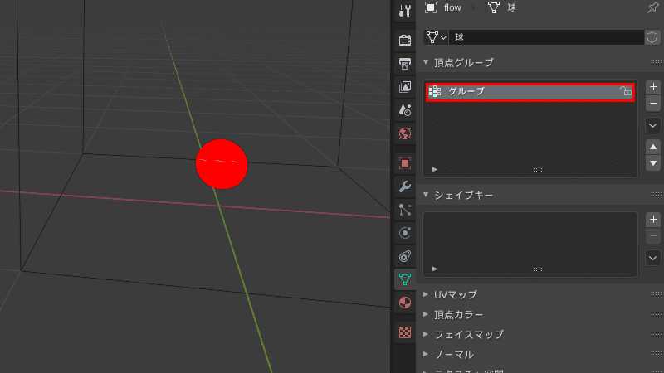Open the Object properties tab

(x=405, y=163)
